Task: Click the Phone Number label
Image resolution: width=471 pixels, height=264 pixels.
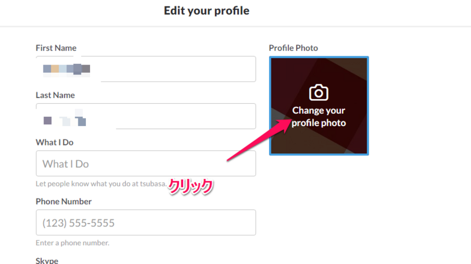Action: click(64, 201)
